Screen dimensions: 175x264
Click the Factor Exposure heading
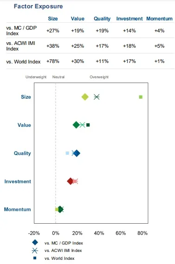(x=39, y=6)
